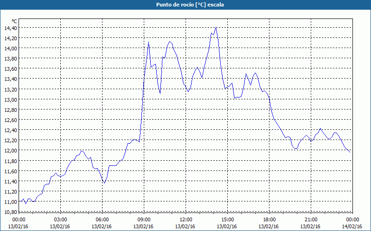The width and height of the screenshot is (371, 231).
Task: Select the 14,20 y-axis value
Action: 11,38
